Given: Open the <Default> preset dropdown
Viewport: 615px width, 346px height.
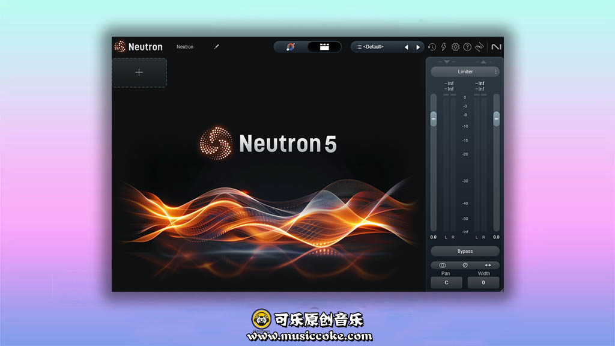Looking at the screenshot, I should coord(374,47).
